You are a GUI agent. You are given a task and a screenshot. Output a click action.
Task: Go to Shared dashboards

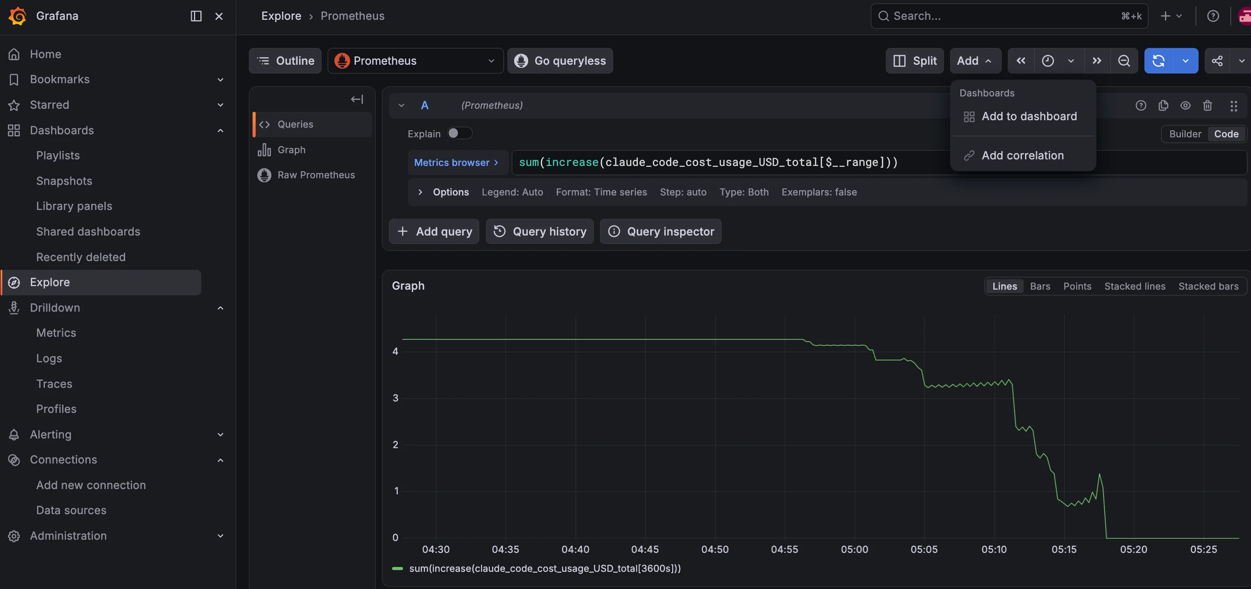pyautogui.click(x=88, y=232)
